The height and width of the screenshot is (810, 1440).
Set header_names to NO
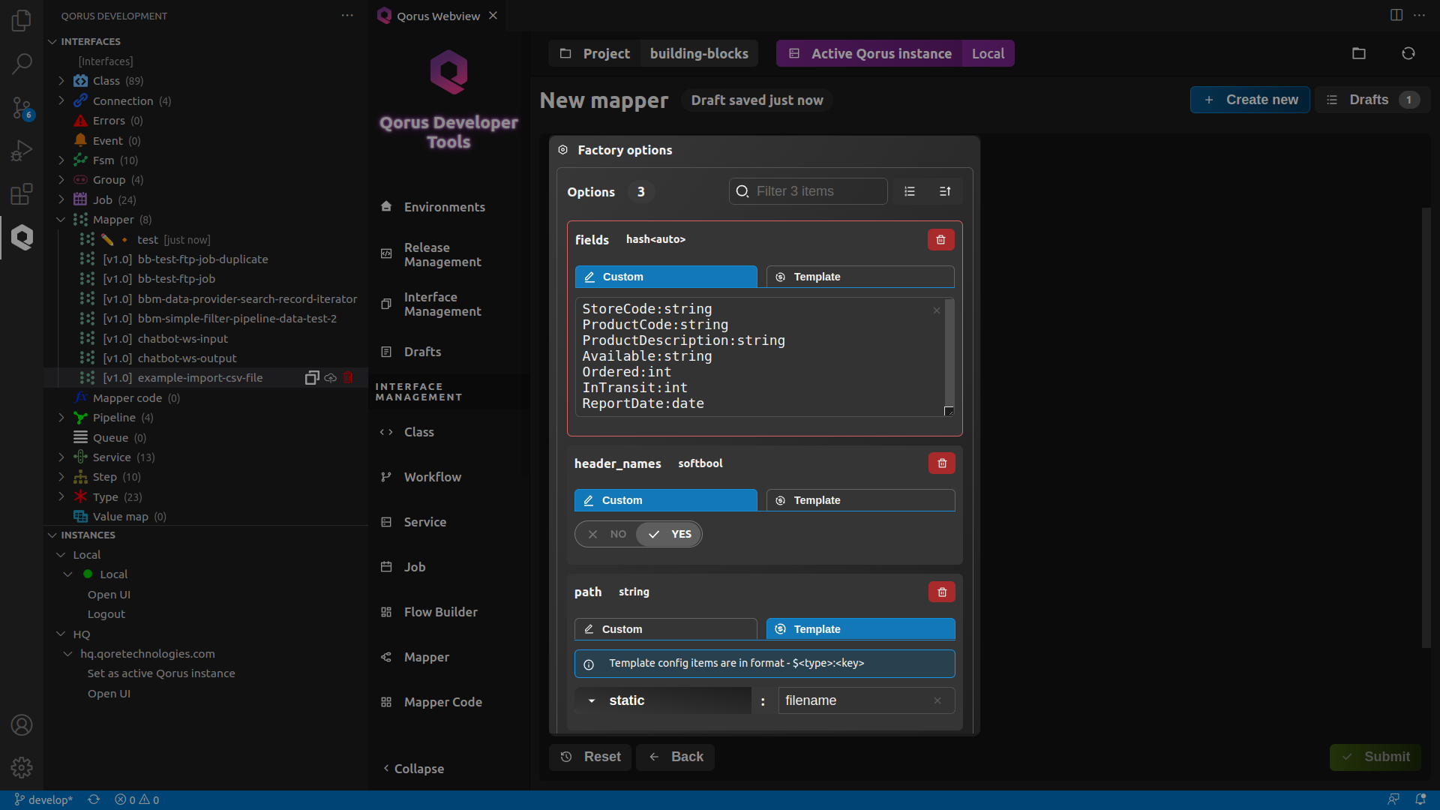click(x=607, y=534)
